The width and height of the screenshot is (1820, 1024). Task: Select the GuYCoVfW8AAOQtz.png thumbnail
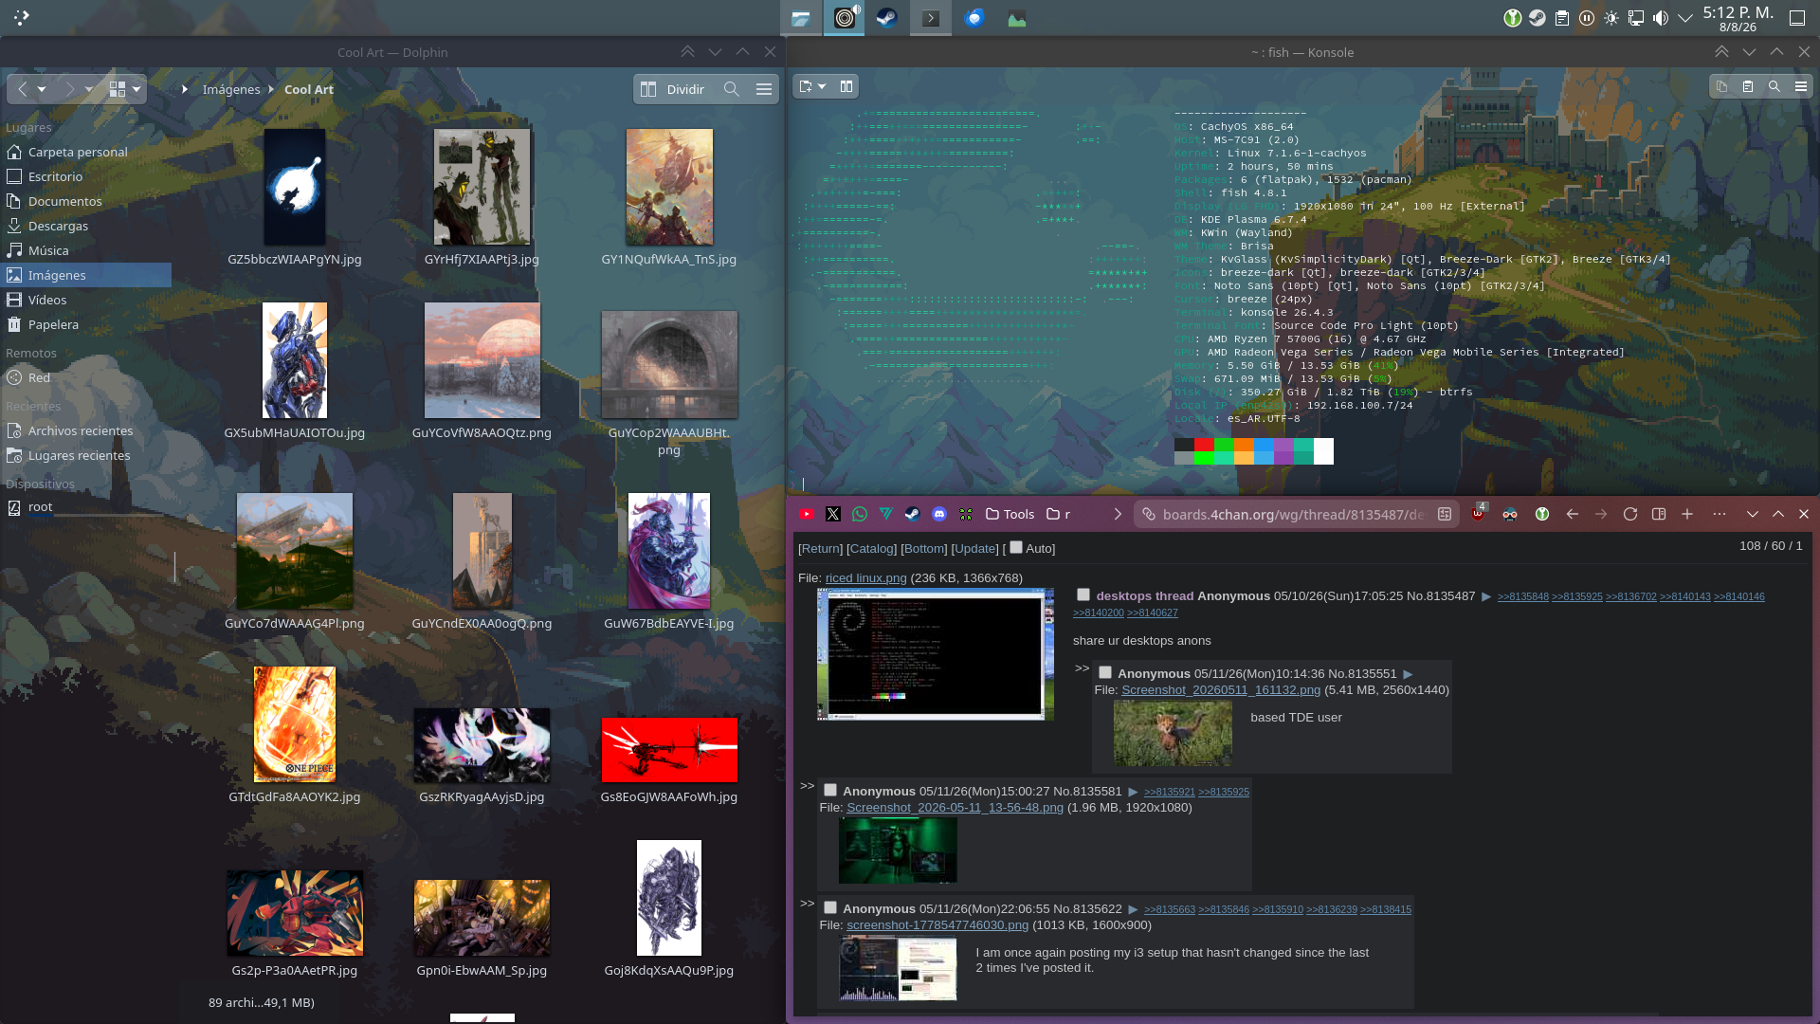(x=482, y=360)
